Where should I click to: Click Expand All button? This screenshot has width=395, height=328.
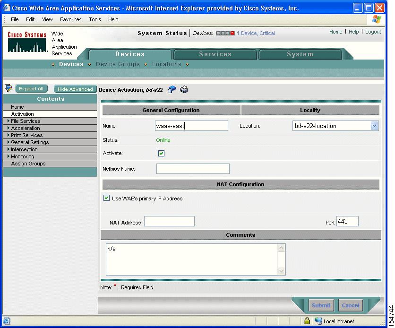coord(31,89)
